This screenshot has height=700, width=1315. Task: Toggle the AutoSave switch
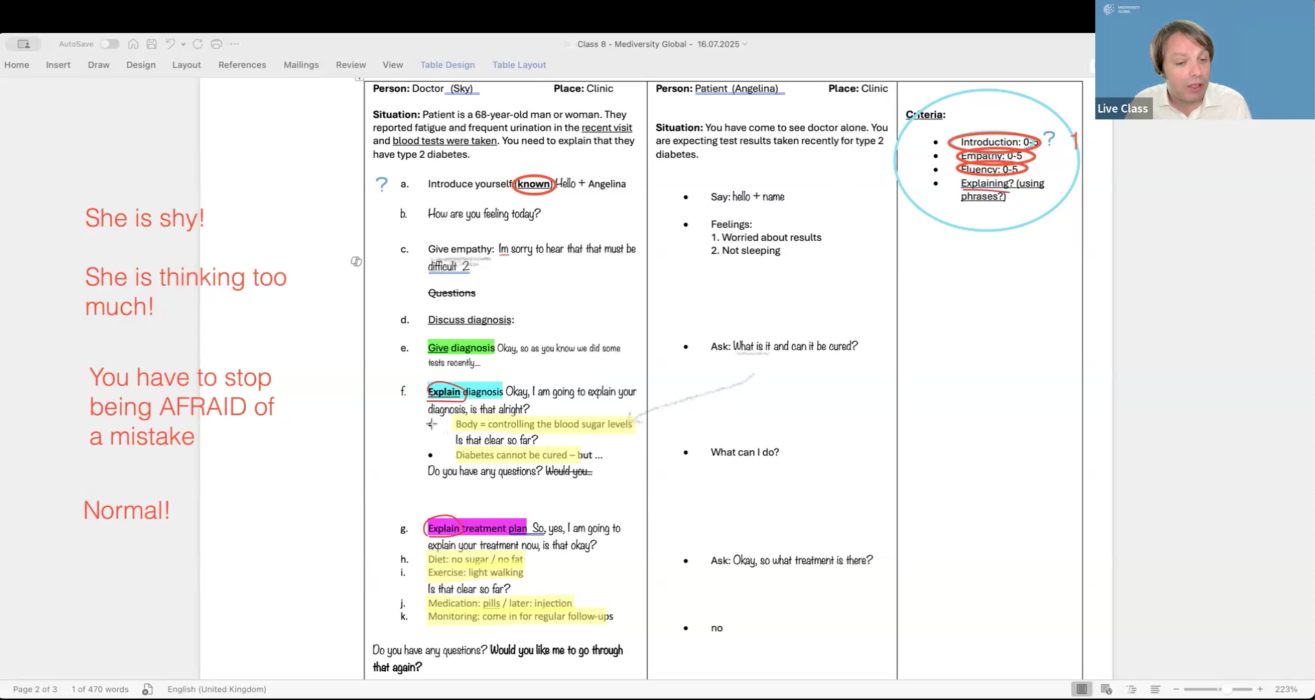pyautogui.click(x=109, y=44)
